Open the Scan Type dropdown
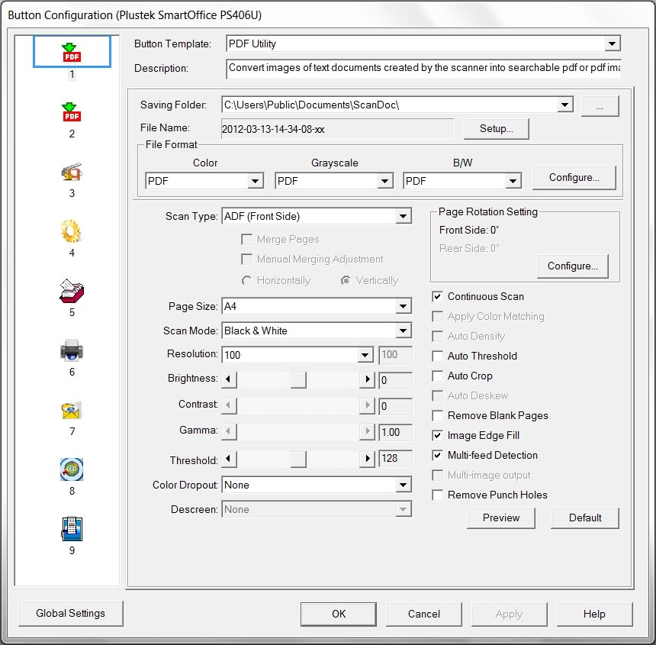Viewport: 656px width, 645px height. coord(403,216)
